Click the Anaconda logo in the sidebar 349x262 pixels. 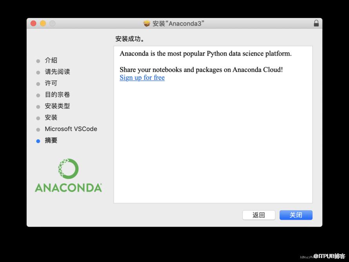[68, 175]
